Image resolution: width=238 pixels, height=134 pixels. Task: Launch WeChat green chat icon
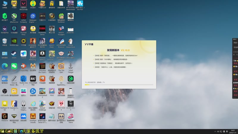click(14, 66)
